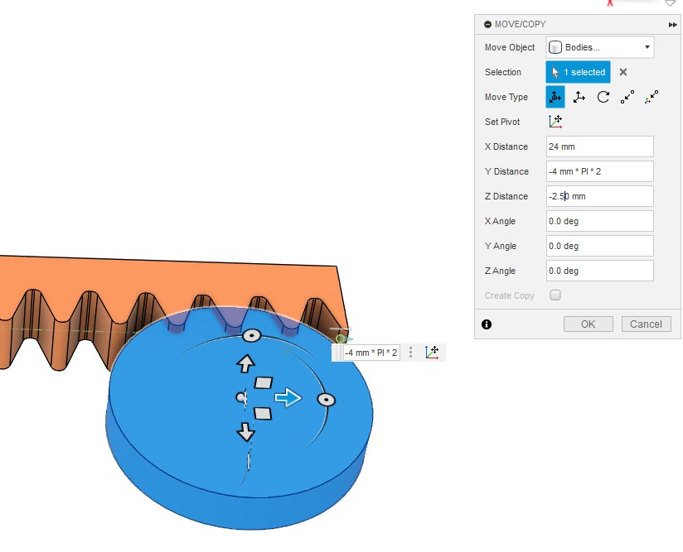Pick the Point to Point move type

627,97
